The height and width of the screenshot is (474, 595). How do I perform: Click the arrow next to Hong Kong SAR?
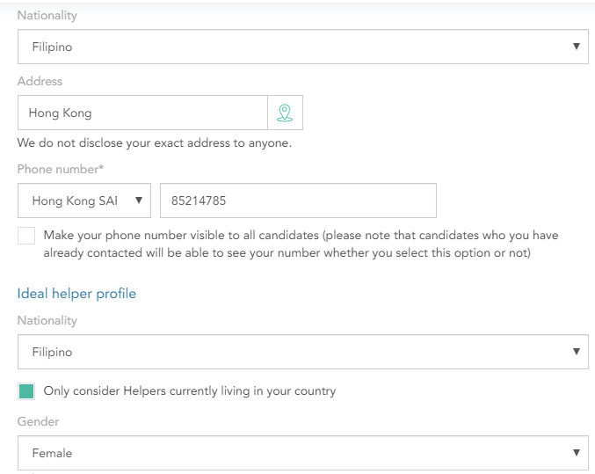(x=139, y=201)
